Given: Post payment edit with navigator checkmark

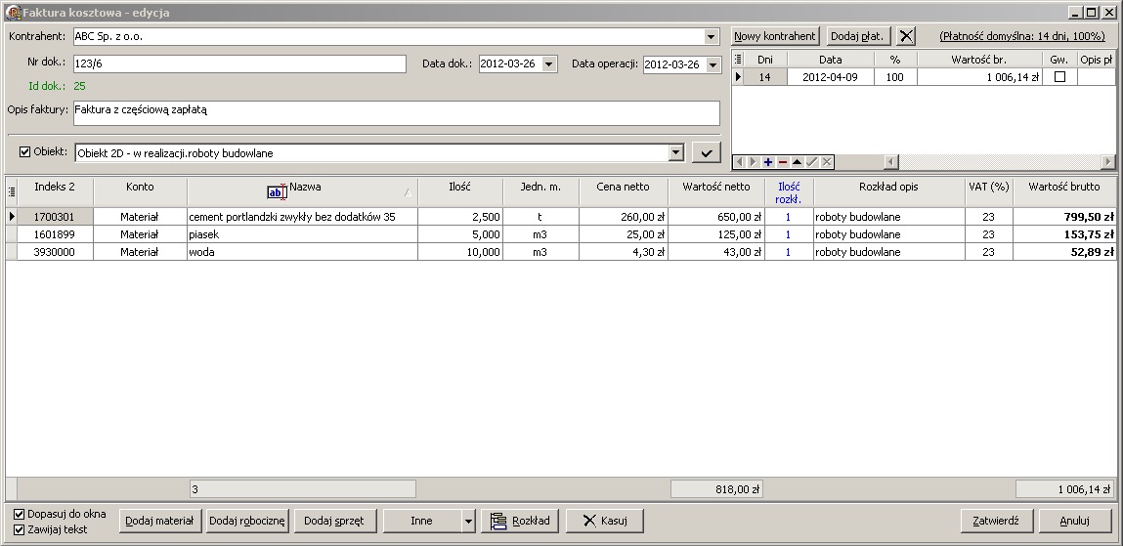Looking at the screenshot, I should pyautogui.click(x=812, y=162).
